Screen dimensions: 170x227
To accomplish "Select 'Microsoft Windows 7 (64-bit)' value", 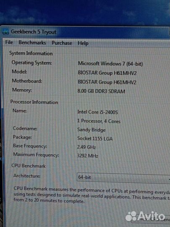I will 110,64.
